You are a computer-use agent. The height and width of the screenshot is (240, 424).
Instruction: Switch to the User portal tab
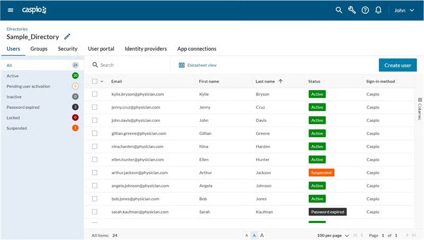point(101,49)
